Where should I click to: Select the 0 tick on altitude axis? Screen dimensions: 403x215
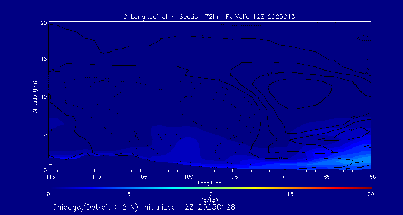point(45,170)
